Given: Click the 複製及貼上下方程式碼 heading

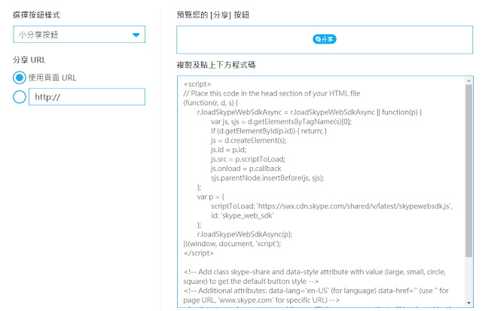Looking at the screenshot, I should (216, 65).
